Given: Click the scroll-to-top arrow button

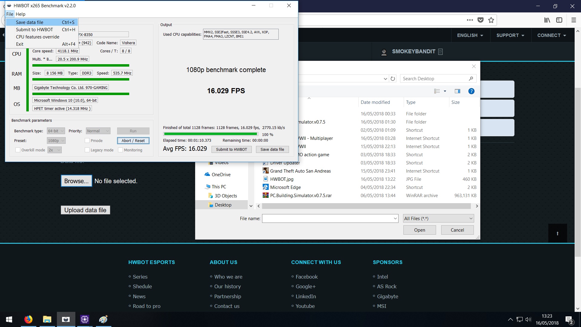Looking at the screenshot, I should click(x=557, y=233).
